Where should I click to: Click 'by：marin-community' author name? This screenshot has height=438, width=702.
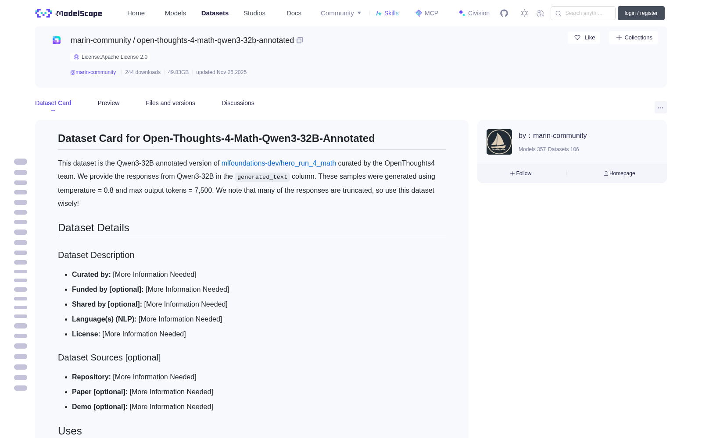[x=553, y=136]
